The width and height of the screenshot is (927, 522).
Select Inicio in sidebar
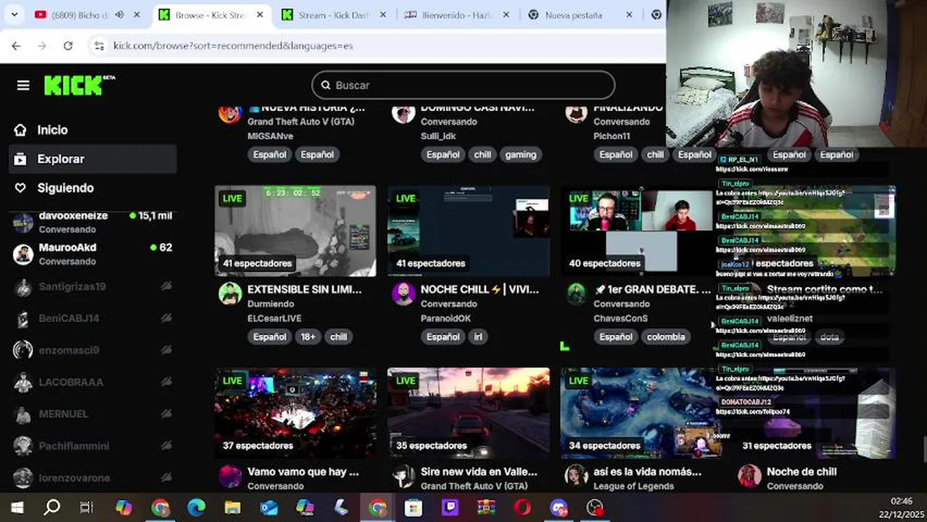[92, 130]
